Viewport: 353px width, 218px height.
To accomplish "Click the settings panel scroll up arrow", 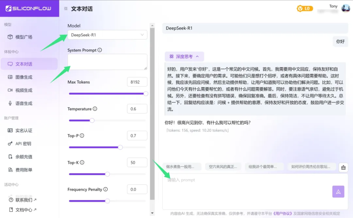I will [152, 25].
